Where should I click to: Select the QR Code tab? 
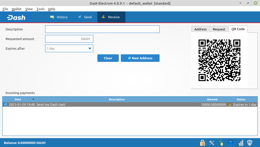tap(238, 29)
